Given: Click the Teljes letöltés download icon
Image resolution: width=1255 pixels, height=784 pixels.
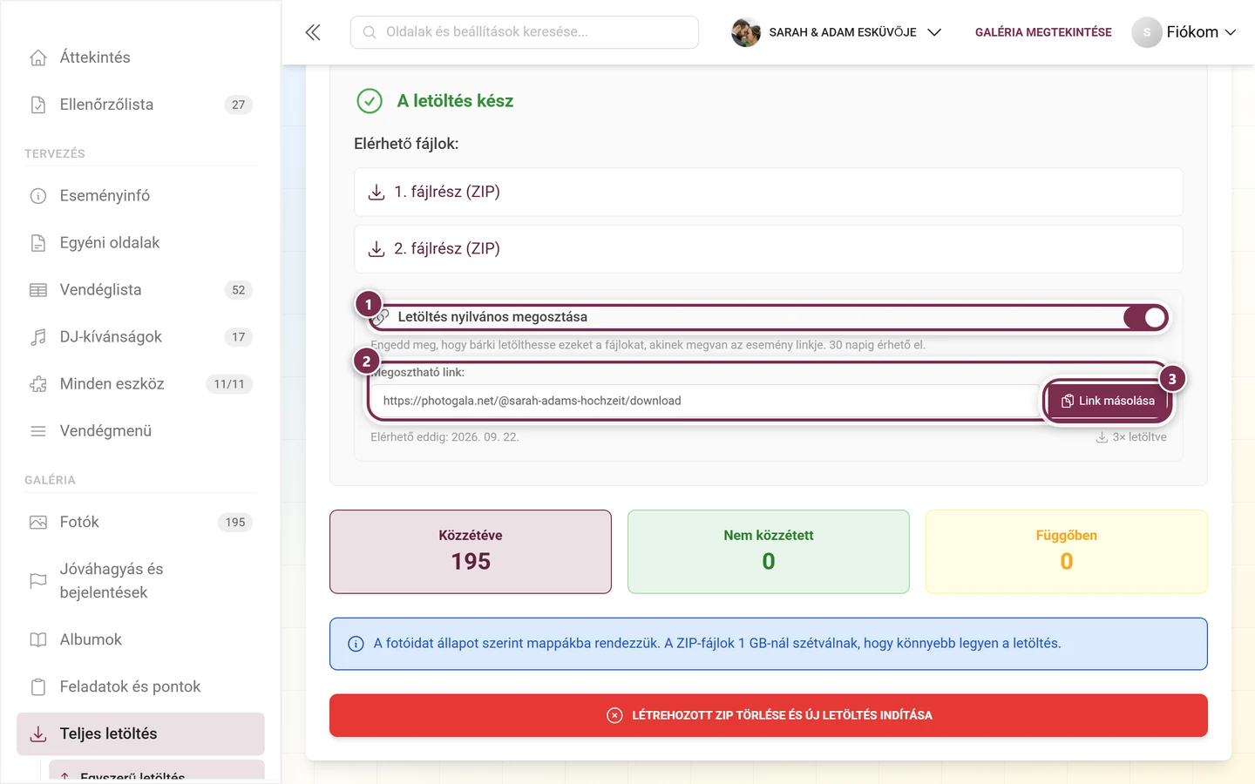Looking at the screenshot, I should [38, 734].
